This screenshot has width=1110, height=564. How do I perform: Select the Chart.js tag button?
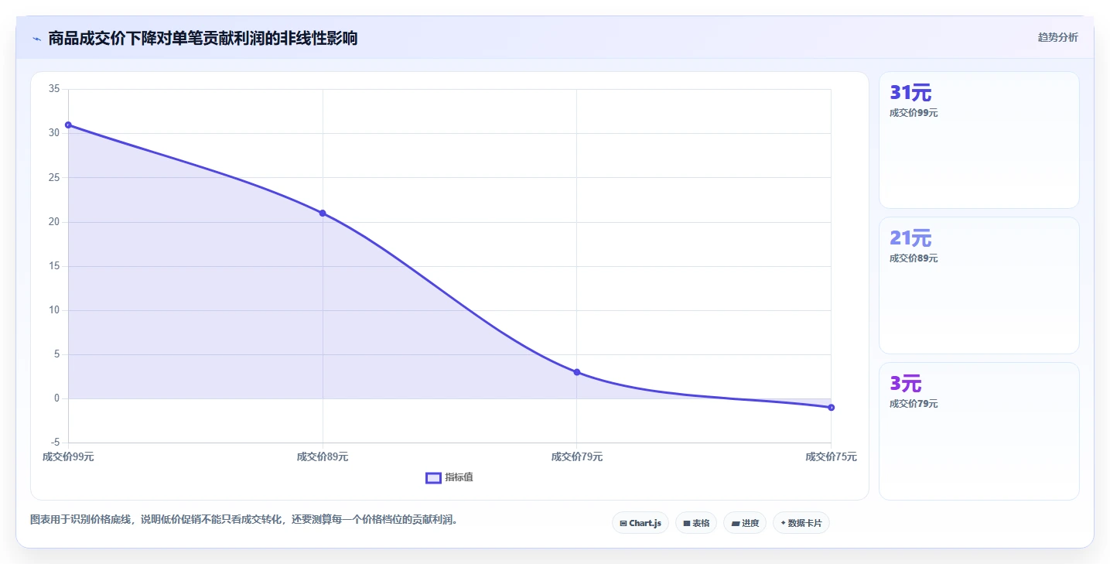[640, 523]
